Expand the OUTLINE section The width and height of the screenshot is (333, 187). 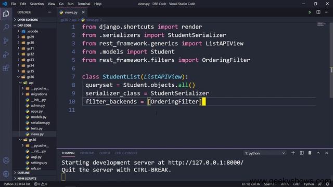(x=23, y=173)
